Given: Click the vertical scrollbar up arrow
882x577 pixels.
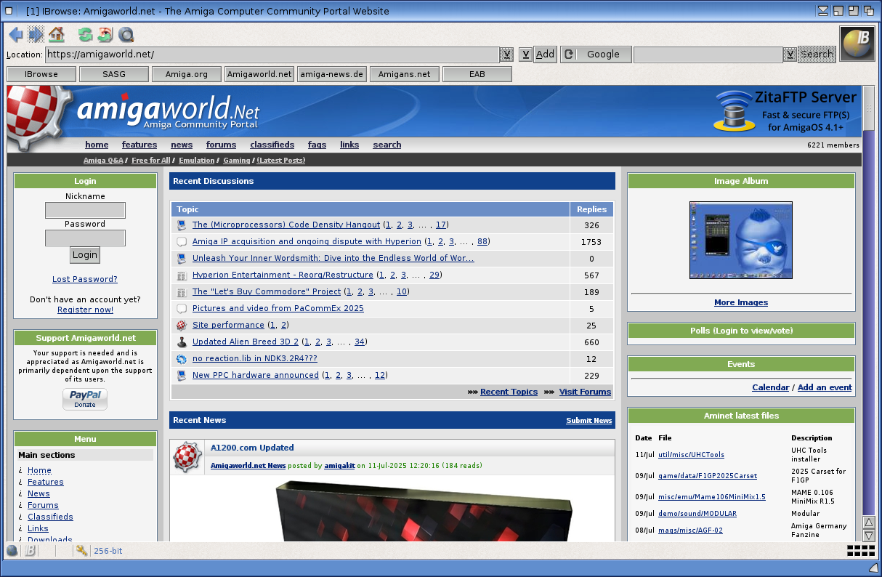Looking at the screenshot, I should [x=869, y=522].
